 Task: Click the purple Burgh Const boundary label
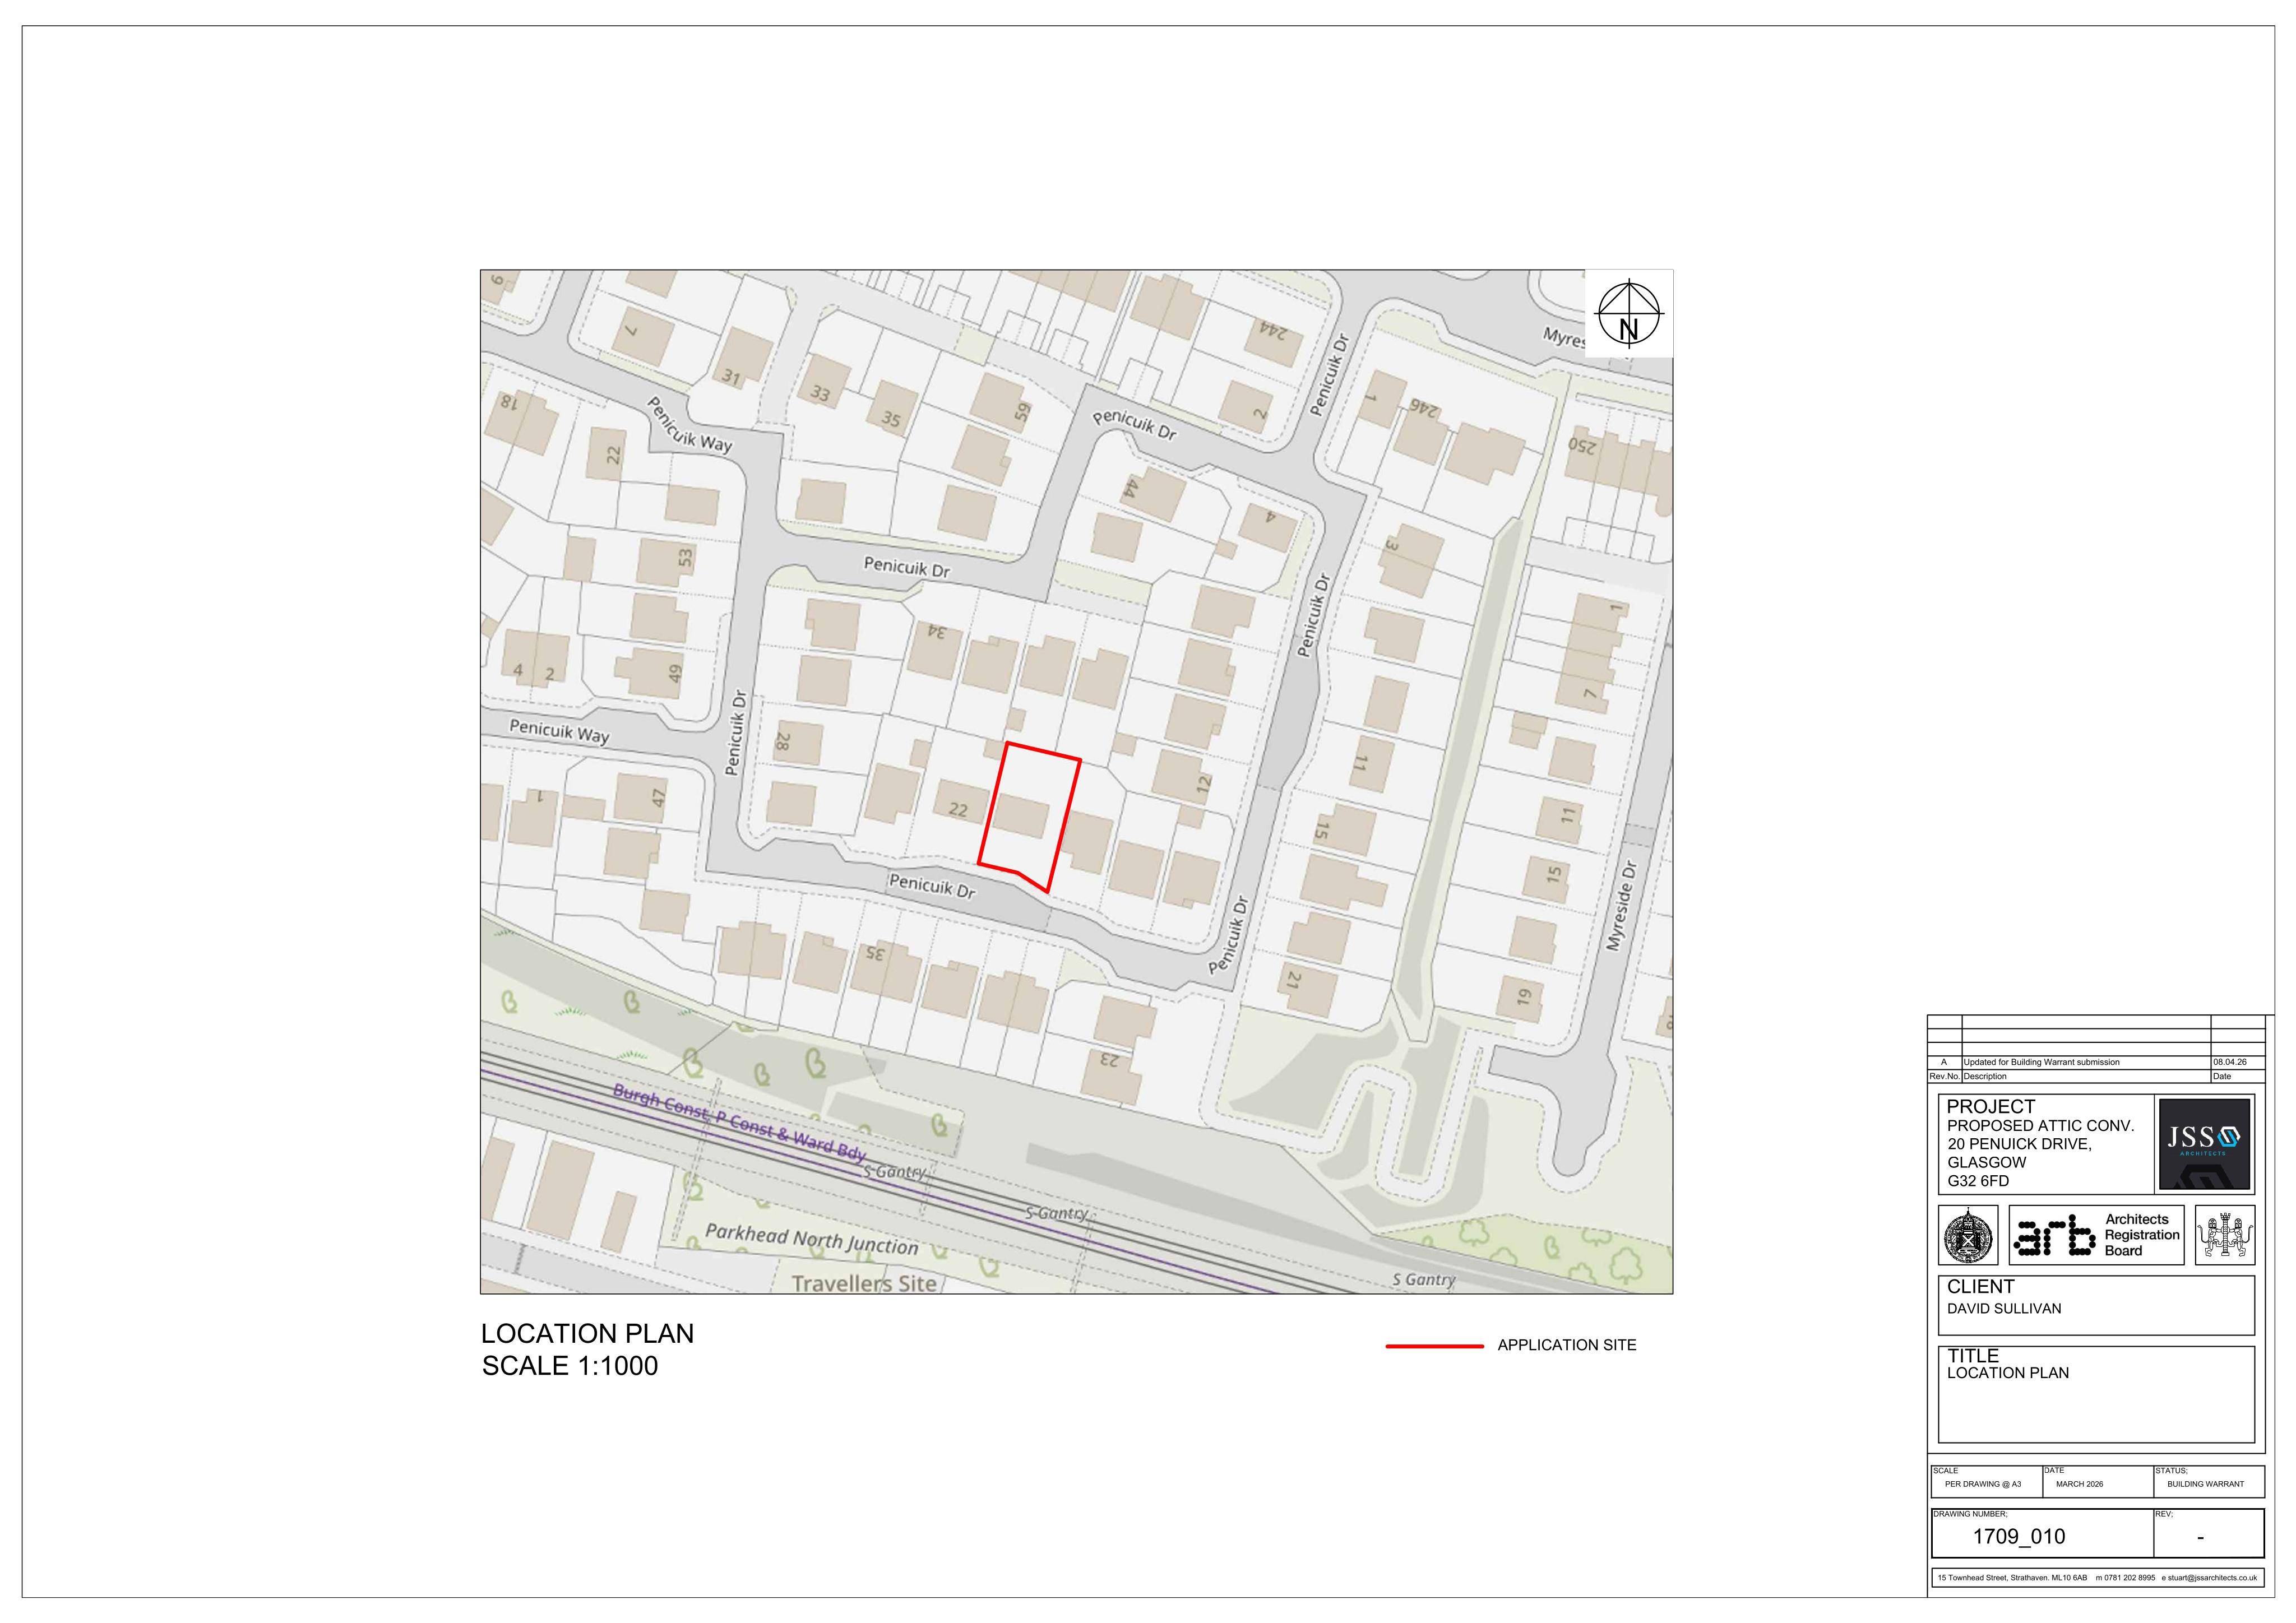click(x=739, y=1122)
